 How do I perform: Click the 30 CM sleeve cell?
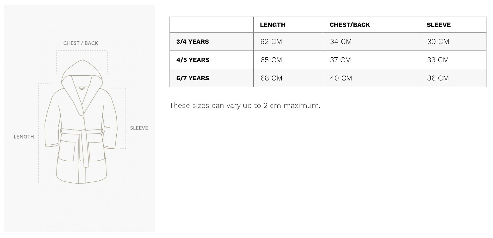[438, 42]
